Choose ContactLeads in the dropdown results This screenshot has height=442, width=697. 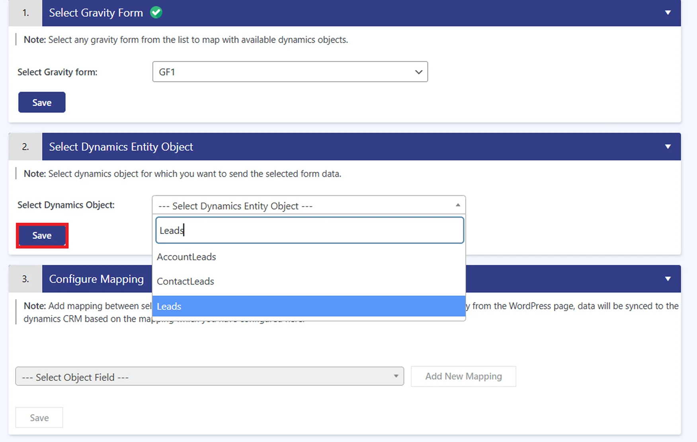pyautogui.click(x=185, y=281)
